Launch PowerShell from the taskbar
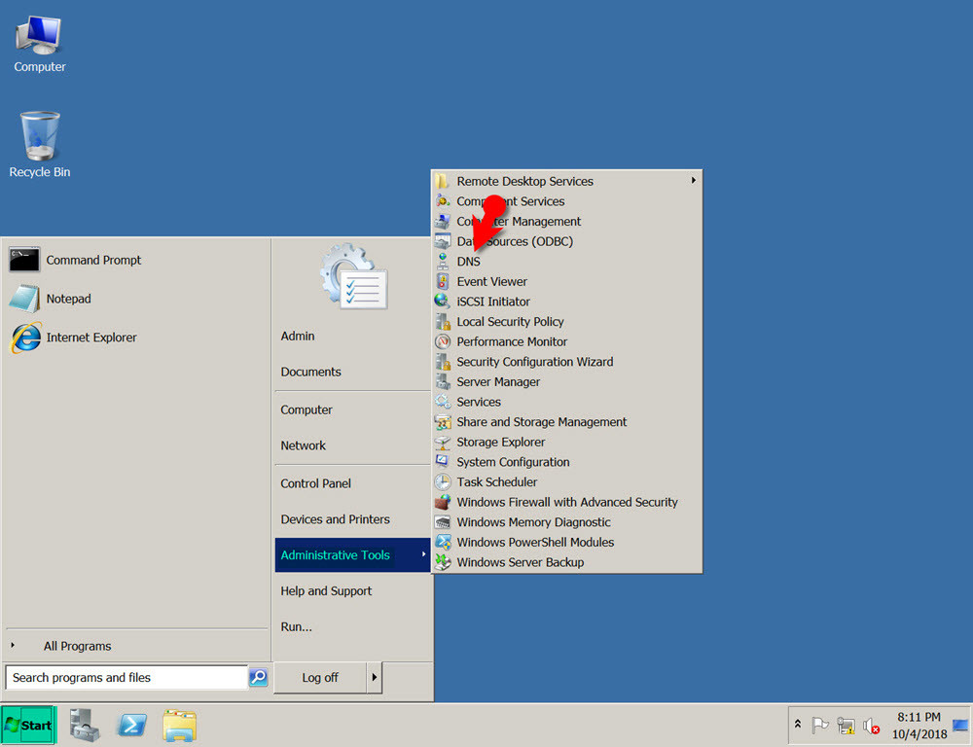 (131, 726)
